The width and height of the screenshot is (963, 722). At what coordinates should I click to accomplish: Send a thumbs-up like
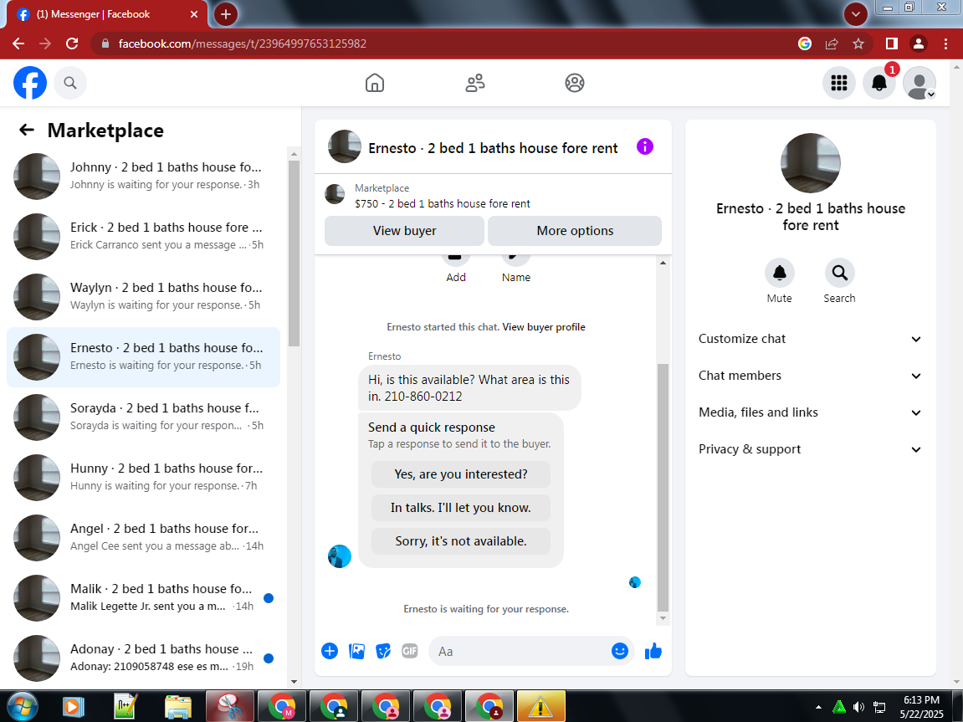pos(653,651)
